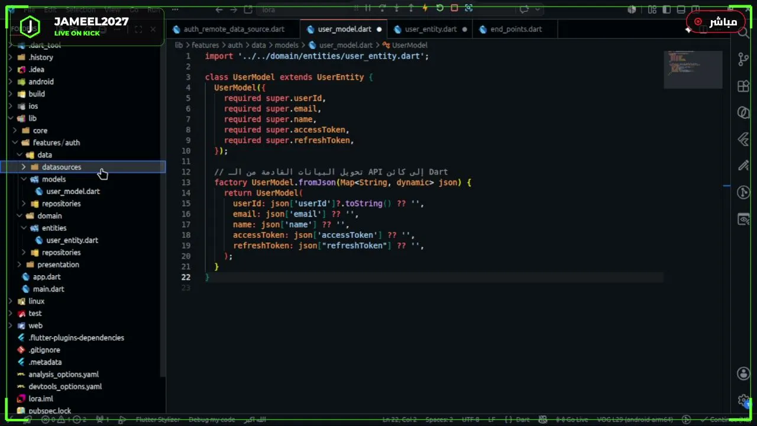Open the preview eye icon in activity bar
Image resolution: width=757 pixels, height=426 pixels.
pos(743,220)
